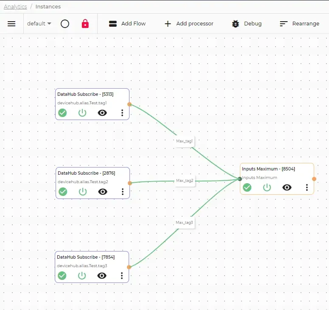Open more options on DataHub Subscribe [2876]
The width and height of the screenshot is (329, 310).
pyautogui.click(x=123, y=192)
